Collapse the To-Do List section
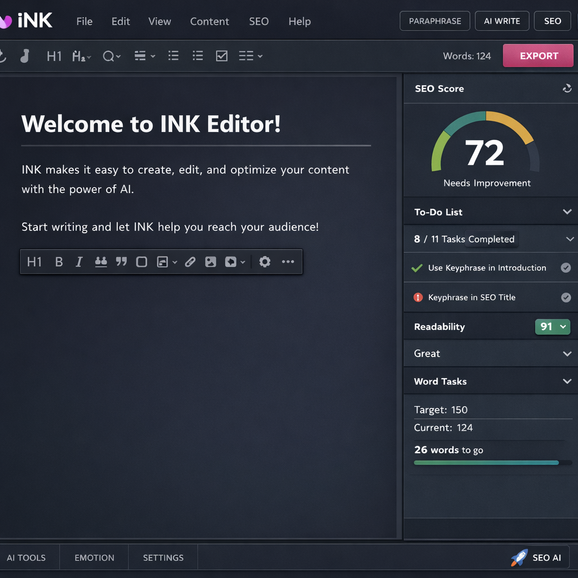578x578 pixels. pyautogui.click(x=567, y=212)
